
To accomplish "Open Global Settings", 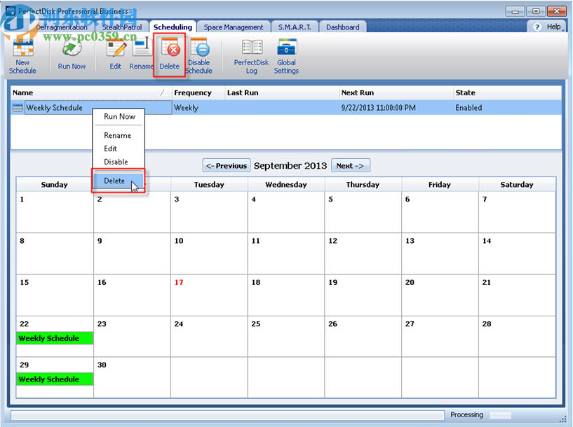I will tap(286, 55).
